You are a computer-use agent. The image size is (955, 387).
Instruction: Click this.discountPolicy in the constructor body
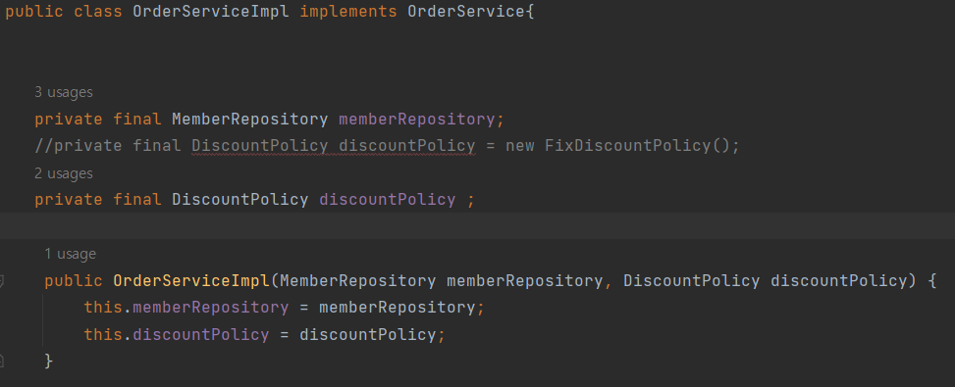(x=177, y=335)
